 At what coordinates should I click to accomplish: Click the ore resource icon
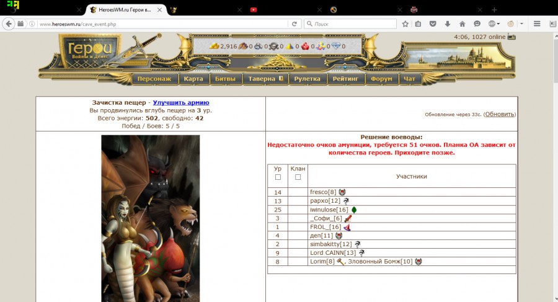click(x=259, y=46)
